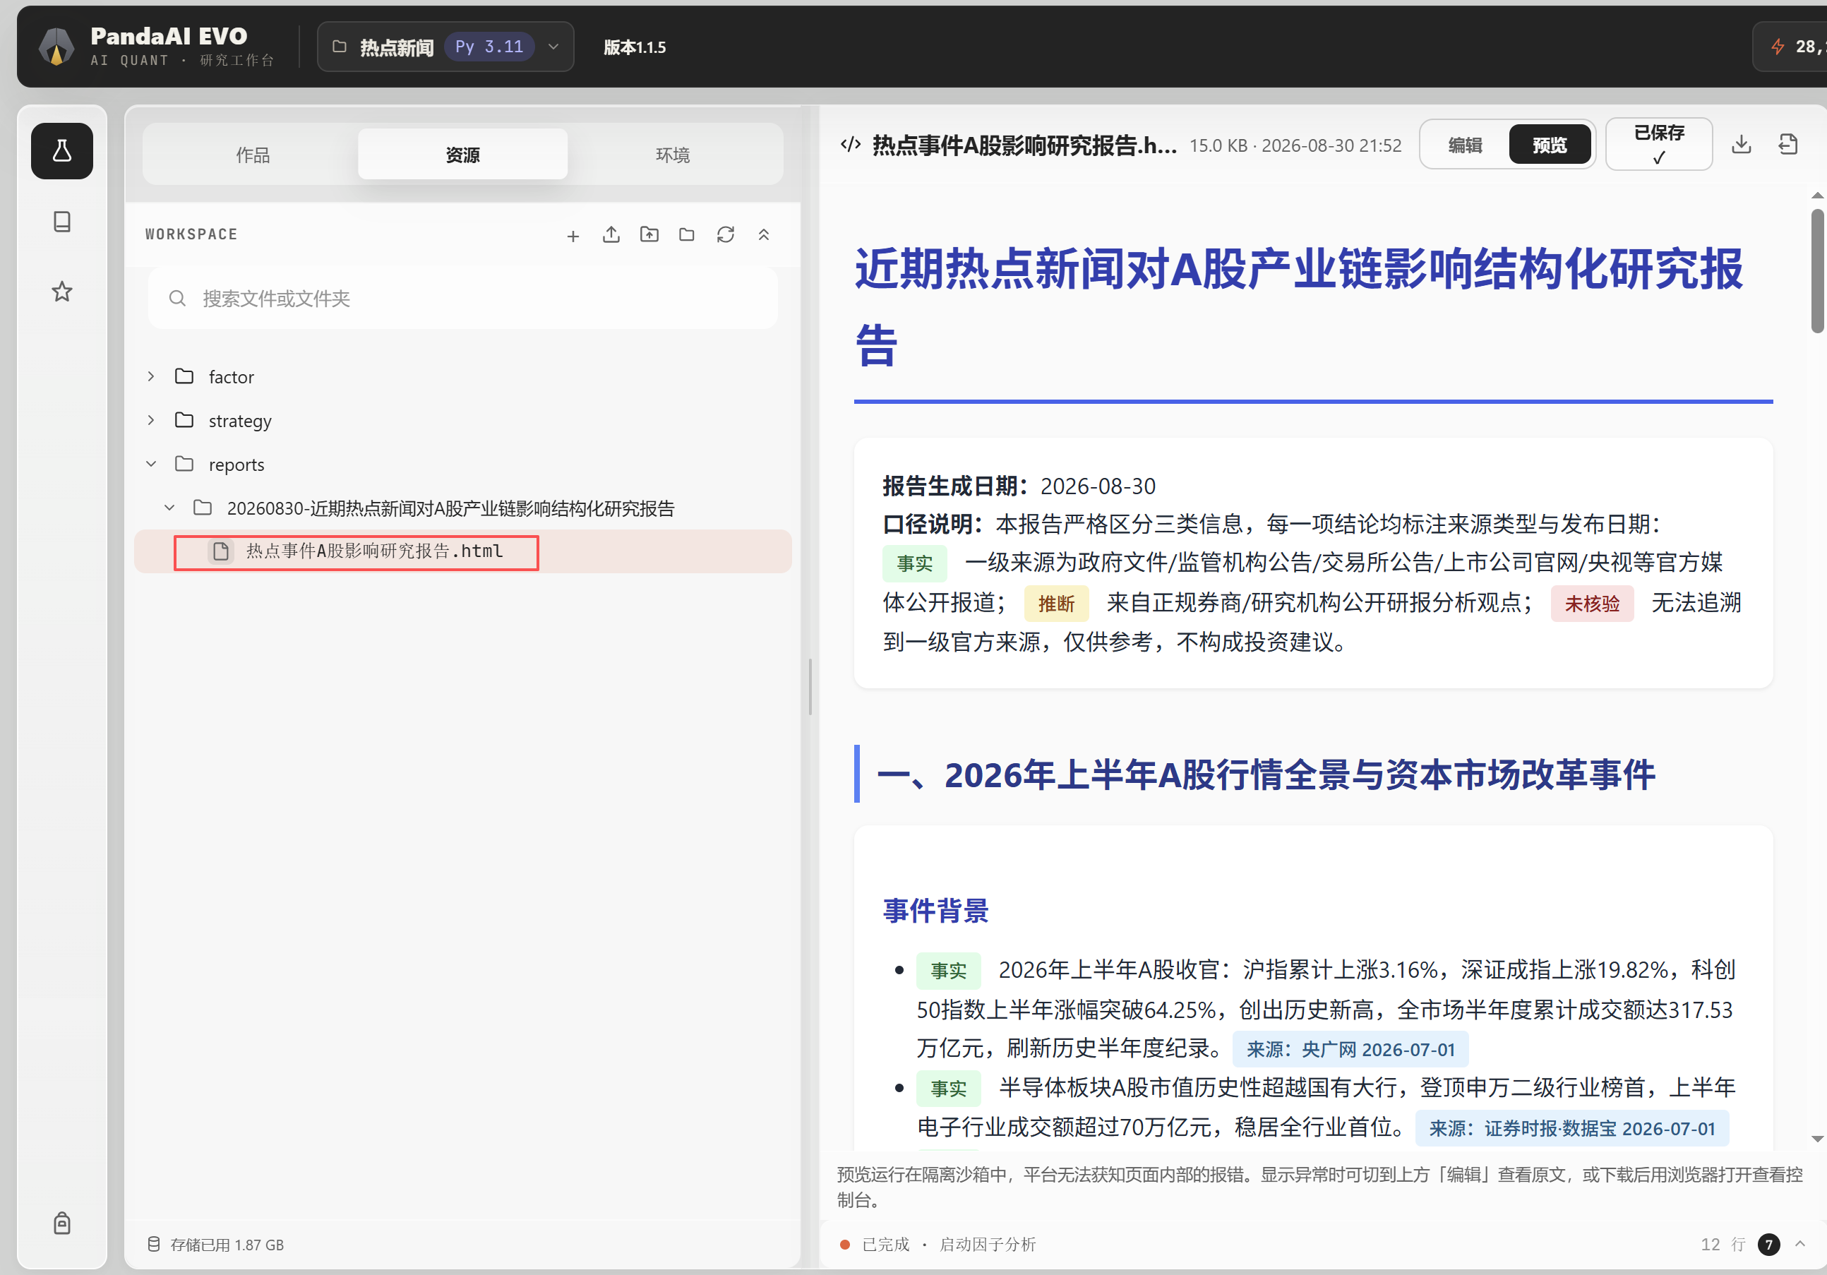
Task: Click the 启动因子分析 status text
Action: [988, 1244]
